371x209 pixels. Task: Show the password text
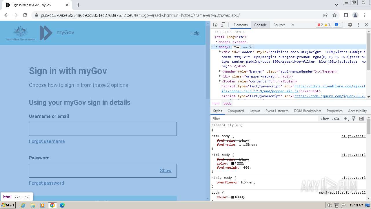pyautogui.click(x=166, y=171)
